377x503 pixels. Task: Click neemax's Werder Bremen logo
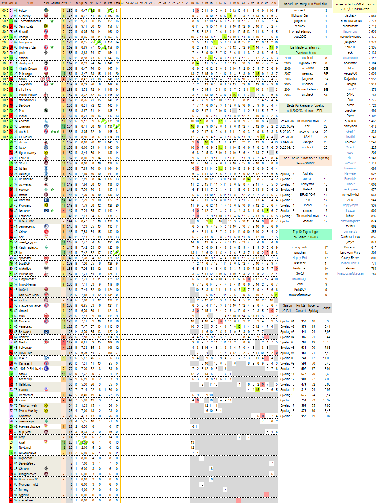(x=46, y=190)
